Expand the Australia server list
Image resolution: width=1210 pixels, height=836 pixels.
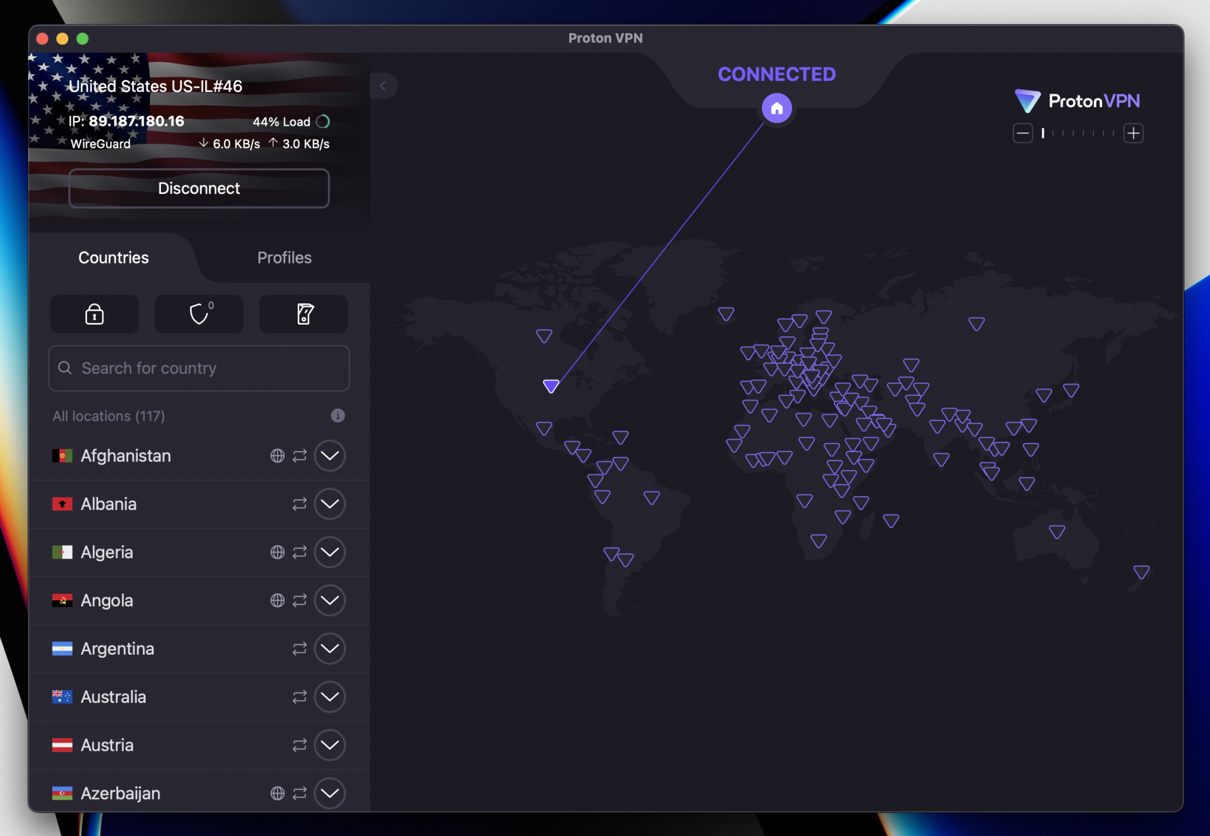click(x=330, y=696)
